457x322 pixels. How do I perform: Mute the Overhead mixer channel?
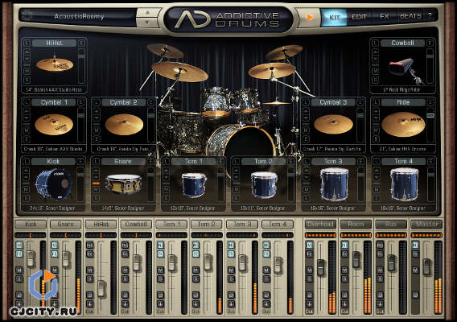309,270
